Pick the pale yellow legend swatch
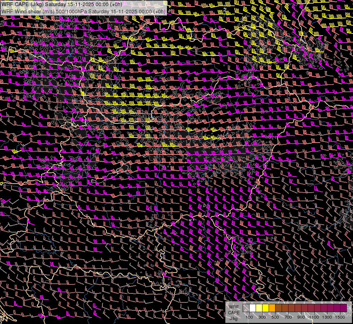Viewport: 353px width, 324px height. pyautogui.click(x=259, y=308)
